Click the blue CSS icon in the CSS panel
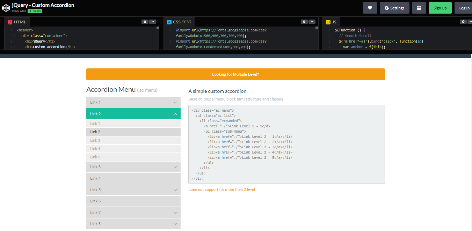 [169, 21]
